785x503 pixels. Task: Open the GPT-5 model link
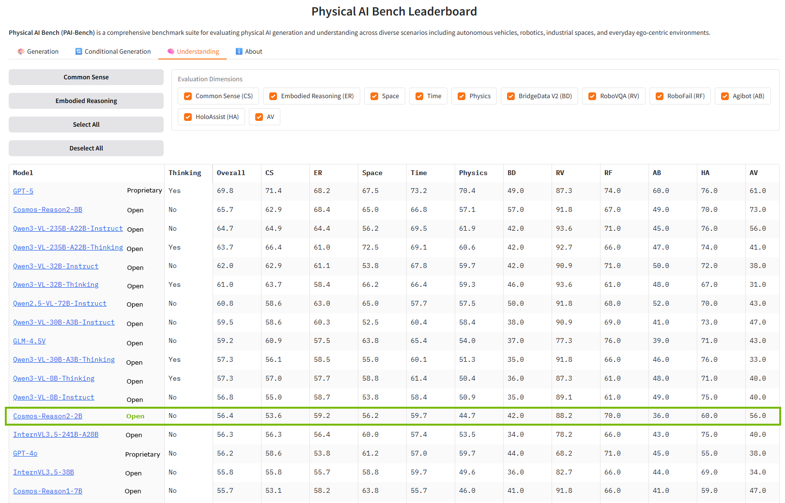23,191
